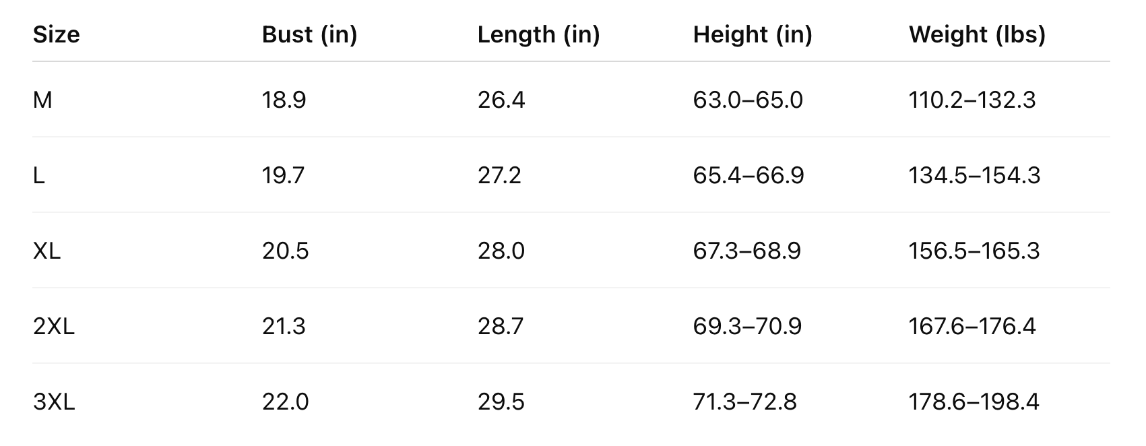Viewport: 1146px width, 446px height.
Task: Click length value 28.7 for 2XL
Action: (500, 327)
